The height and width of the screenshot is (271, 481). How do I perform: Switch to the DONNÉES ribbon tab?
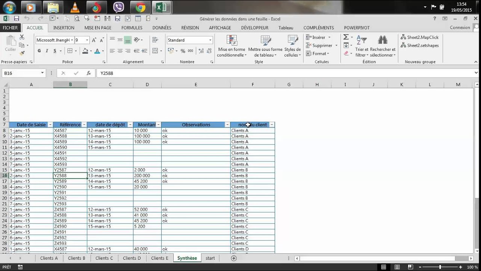click(x=162, y=27)
